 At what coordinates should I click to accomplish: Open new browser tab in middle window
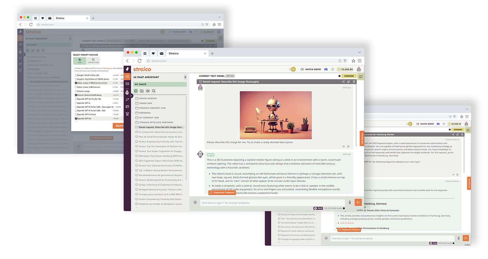tap(212, 53)
